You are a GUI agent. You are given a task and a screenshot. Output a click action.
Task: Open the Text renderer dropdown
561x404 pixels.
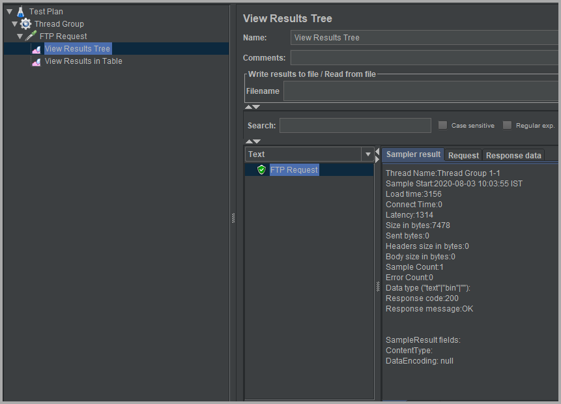click(368, 154)
